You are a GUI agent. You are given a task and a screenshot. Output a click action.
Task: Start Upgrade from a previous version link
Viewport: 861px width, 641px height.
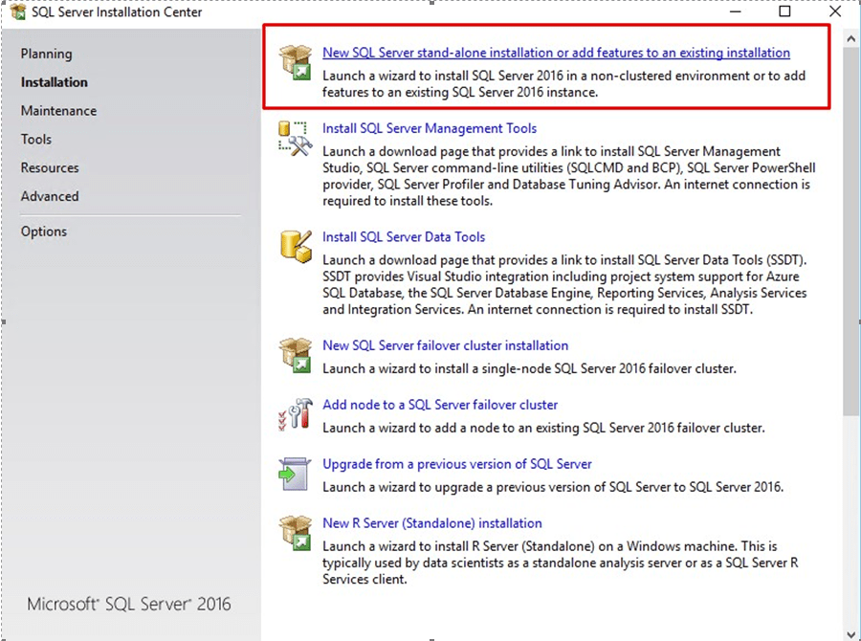(x=457, y=464)
